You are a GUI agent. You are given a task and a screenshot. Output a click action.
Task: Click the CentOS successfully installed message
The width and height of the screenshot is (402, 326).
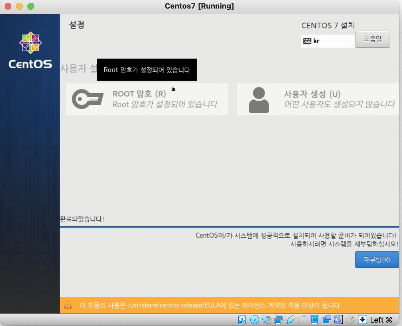point(296,235)
